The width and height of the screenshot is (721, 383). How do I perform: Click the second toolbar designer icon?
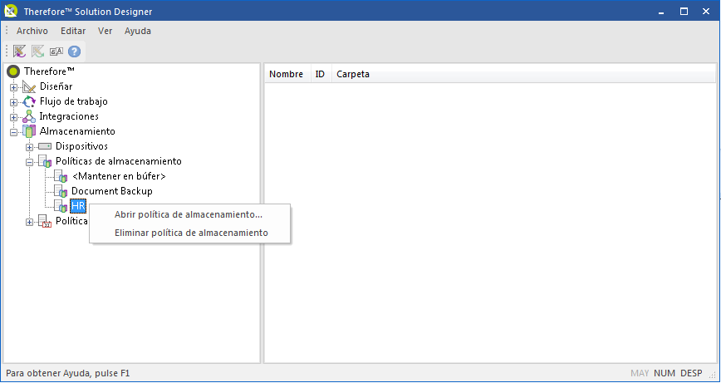(x=37, y=51)
